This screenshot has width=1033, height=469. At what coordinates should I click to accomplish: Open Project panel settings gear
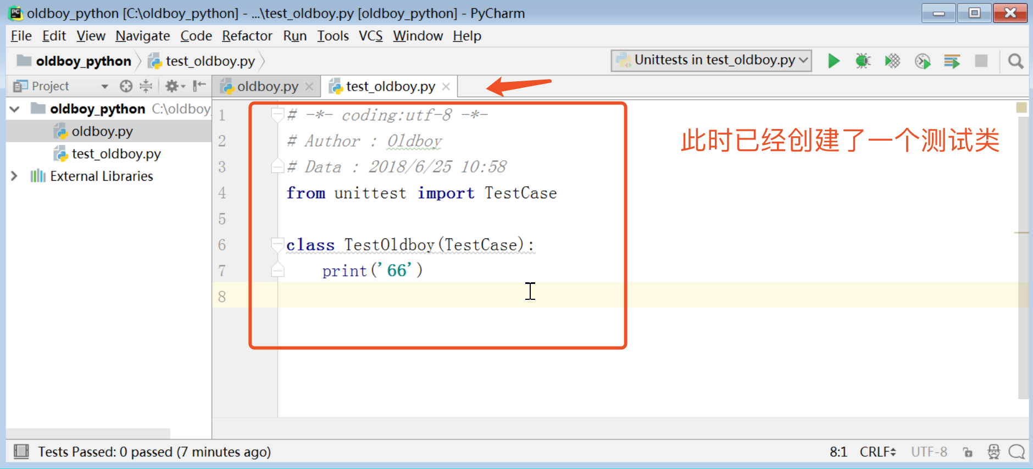pyautogui.click(x=175, y=86)
